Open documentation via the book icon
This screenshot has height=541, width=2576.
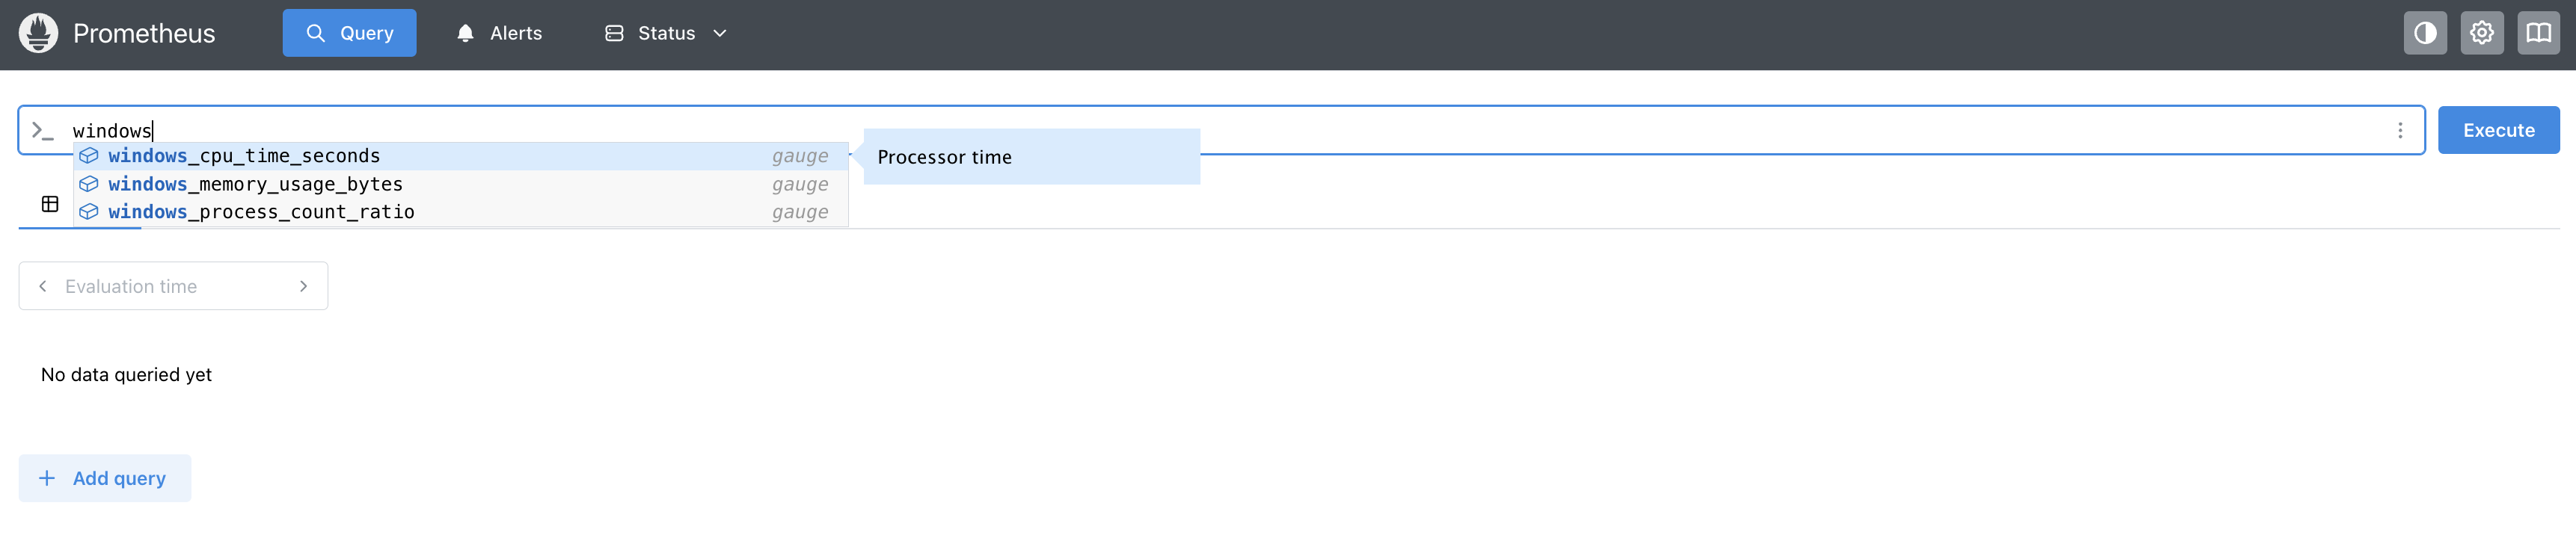[2538, 33]
